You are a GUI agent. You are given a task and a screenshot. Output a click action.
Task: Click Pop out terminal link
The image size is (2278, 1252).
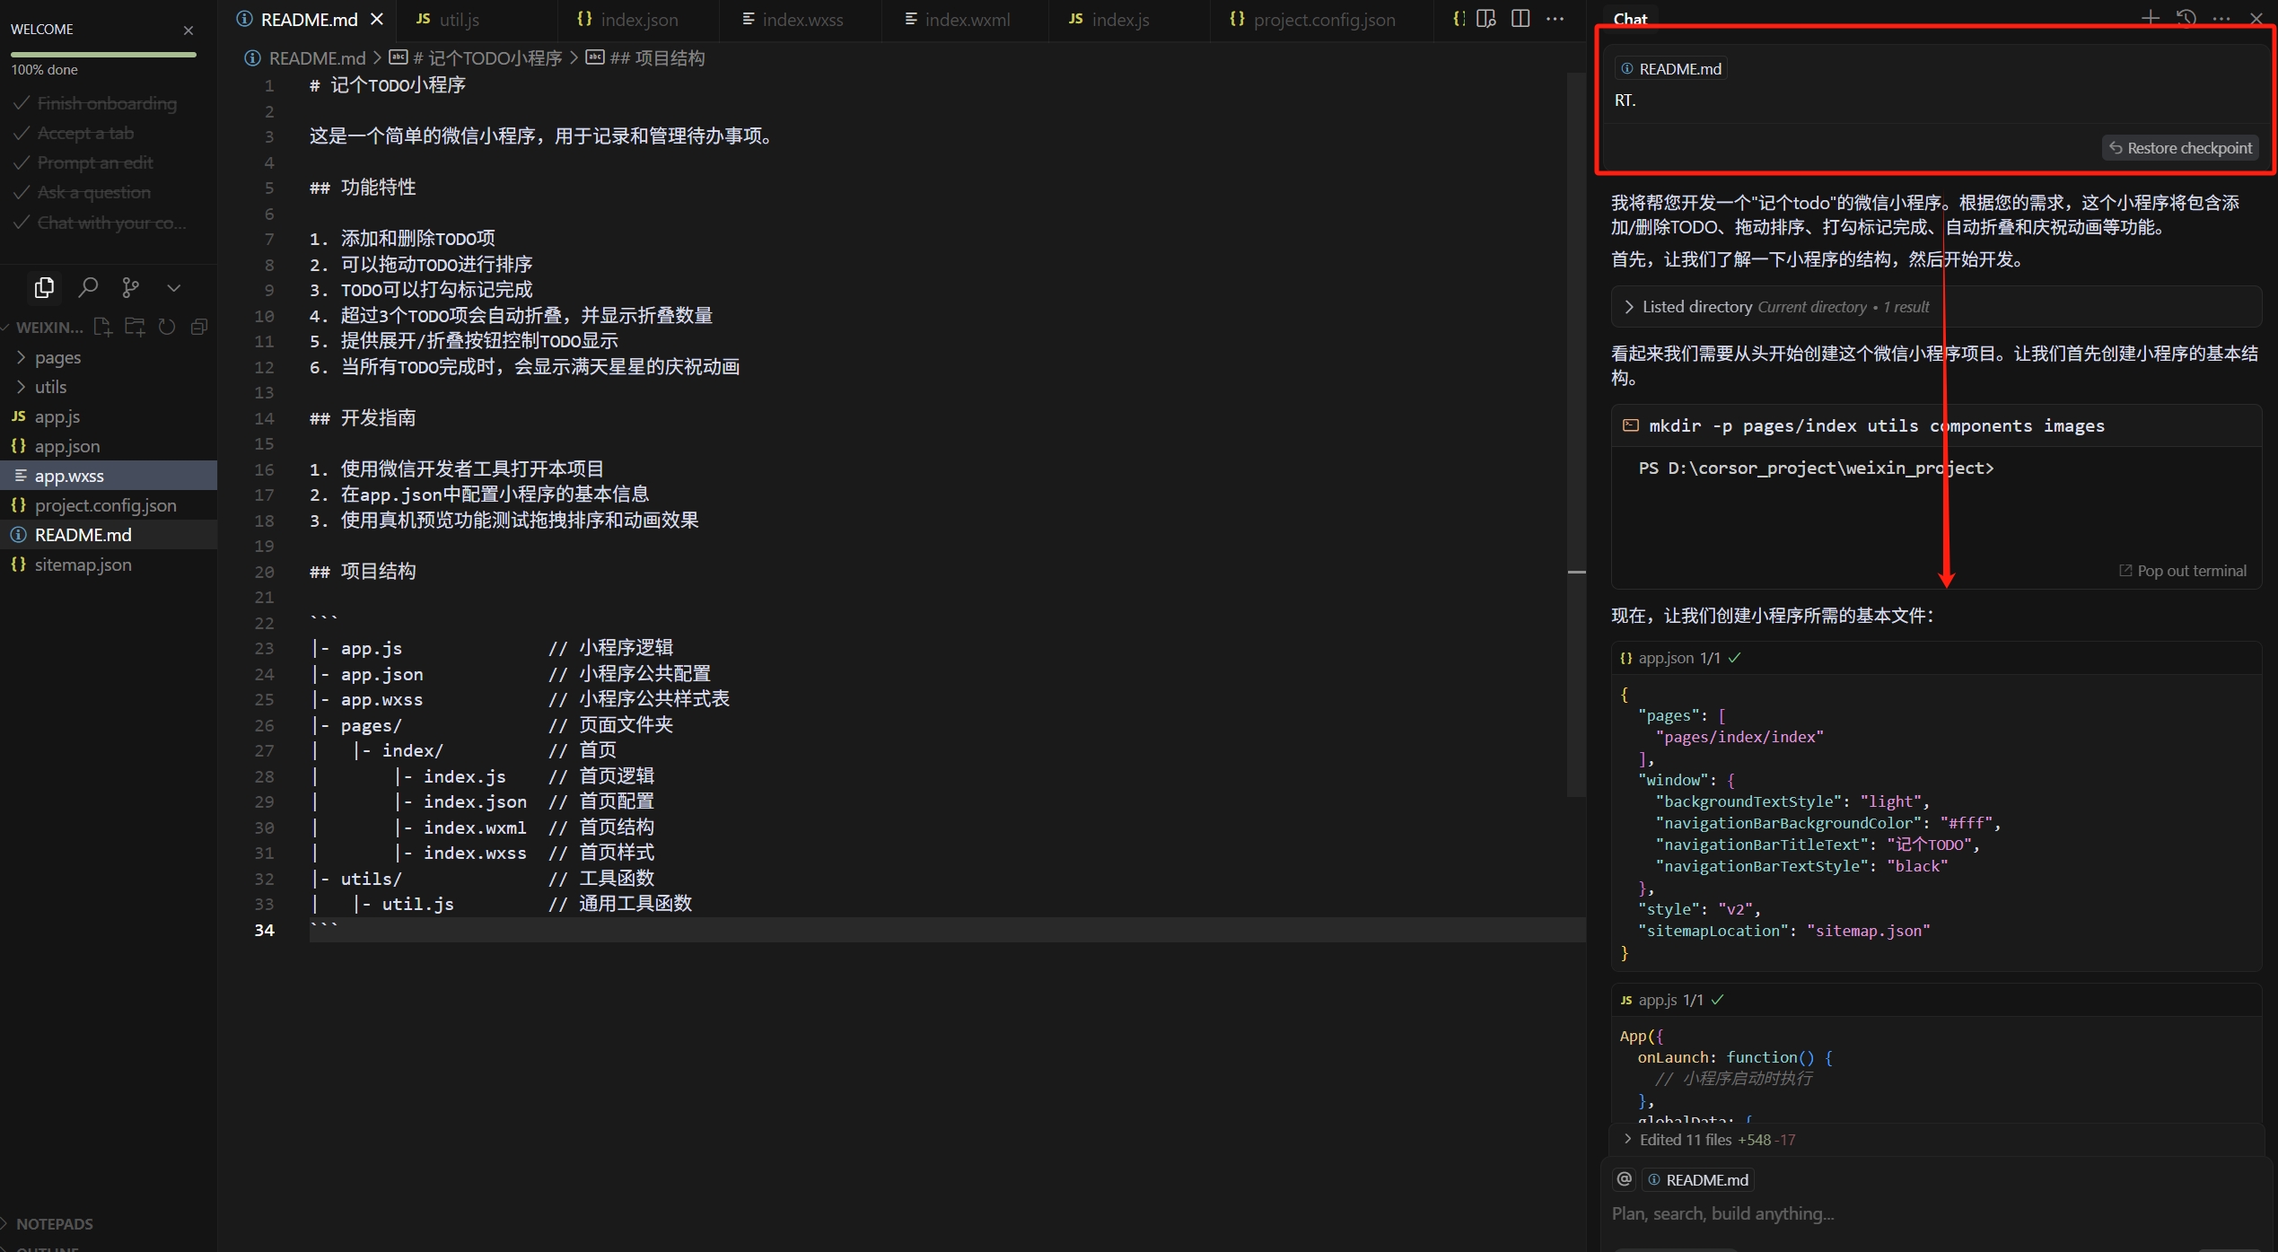(2183, 571)
